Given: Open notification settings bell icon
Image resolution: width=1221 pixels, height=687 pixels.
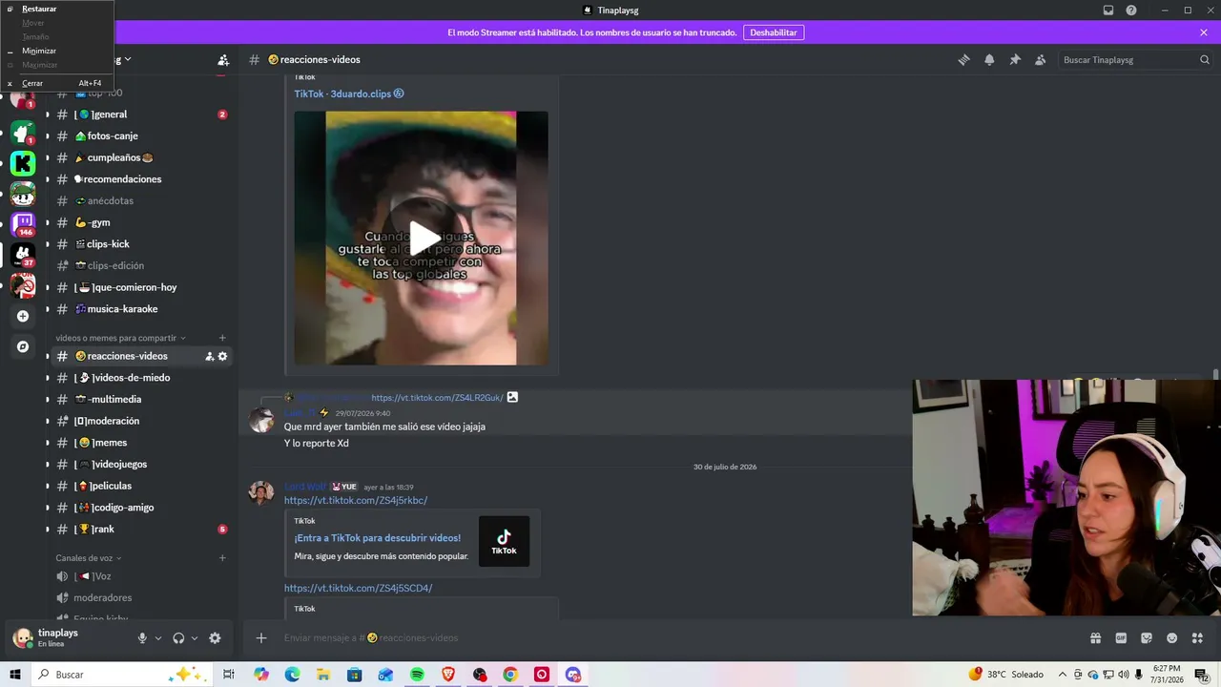Looking at the screenshot, I should click(989, 59).
